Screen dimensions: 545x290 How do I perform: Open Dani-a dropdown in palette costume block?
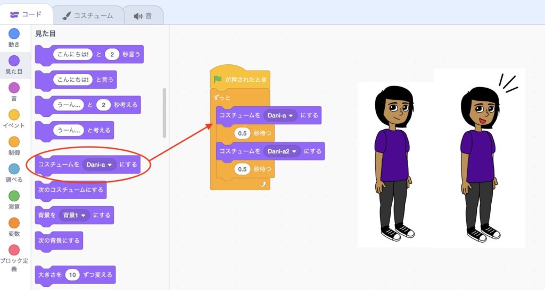point(100,165)
